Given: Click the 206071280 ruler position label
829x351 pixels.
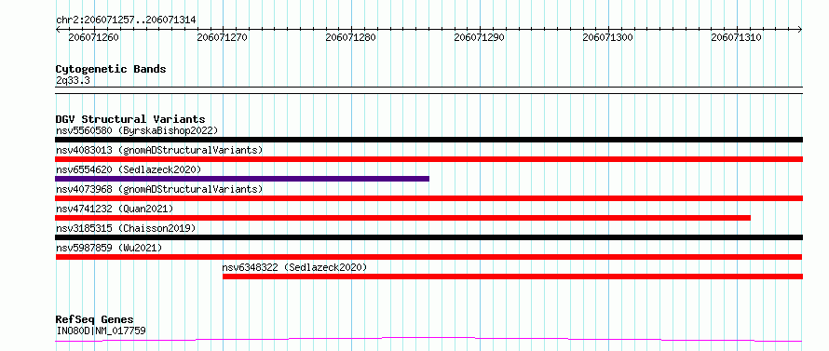Looking at the screenshot, I should [x=351, y=37].
